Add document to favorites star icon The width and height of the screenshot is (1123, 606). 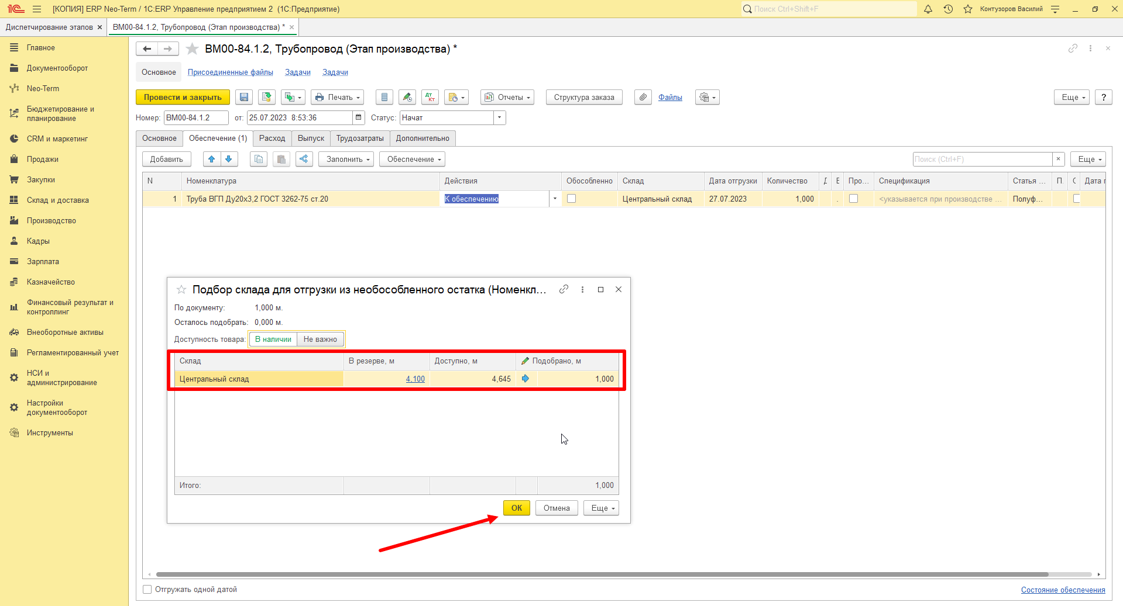coord(192,49)
